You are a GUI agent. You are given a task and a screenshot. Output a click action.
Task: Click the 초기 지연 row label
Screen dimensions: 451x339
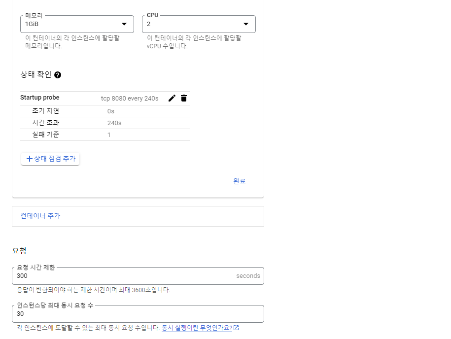tap(45, 111)
